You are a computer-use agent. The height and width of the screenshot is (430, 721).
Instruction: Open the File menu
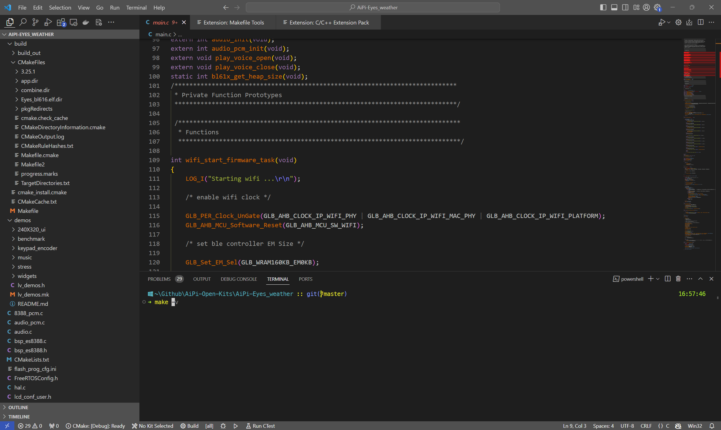tap(22, 8)
